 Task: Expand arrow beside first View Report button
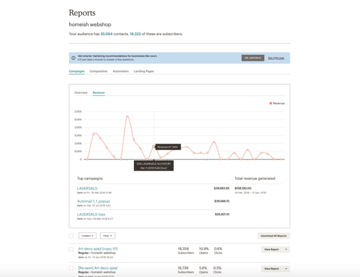point(286,250)
